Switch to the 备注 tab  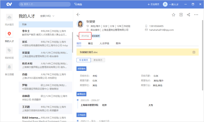(91, 43)
